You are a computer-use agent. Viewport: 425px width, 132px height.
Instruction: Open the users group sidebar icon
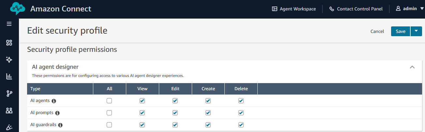pyautogui.click(x=9, y=110)
